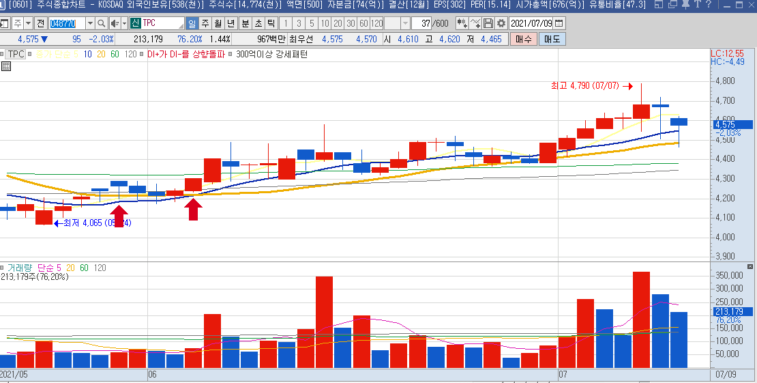Toggle the 거래량 volume legend marker
757x383 pixels.
[2, 268]
